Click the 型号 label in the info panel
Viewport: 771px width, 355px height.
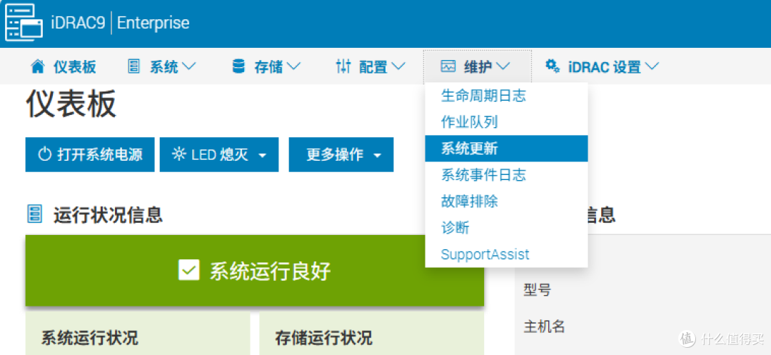pyautogui.click(x=538, y=290)
